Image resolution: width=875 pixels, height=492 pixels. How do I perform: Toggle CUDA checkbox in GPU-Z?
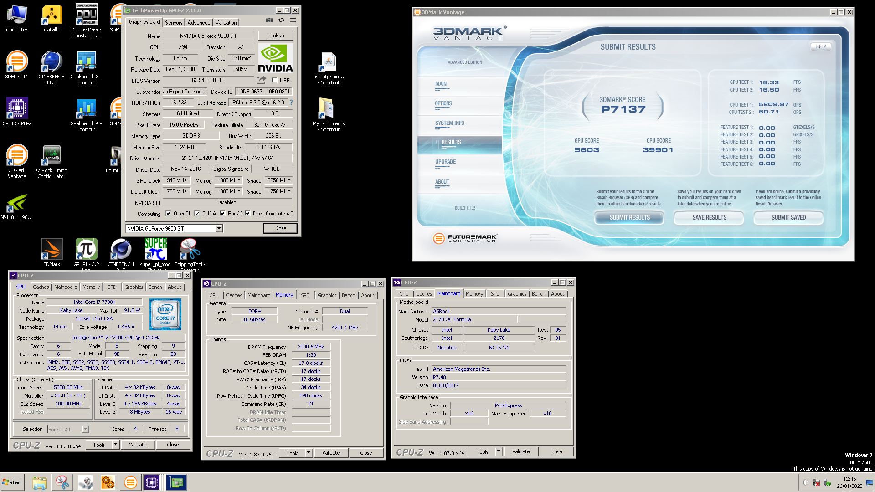[x=197, y=213]
